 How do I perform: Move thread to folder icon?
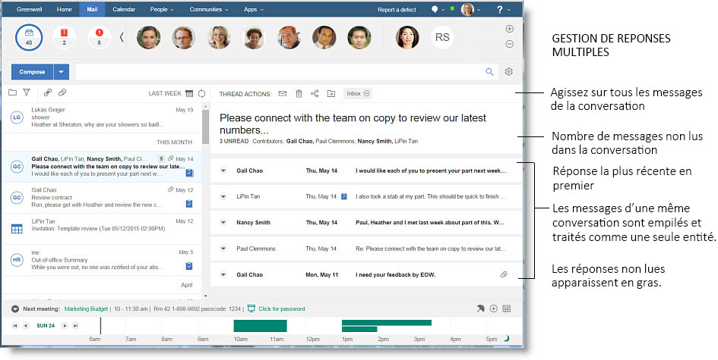tap(331, 94)
